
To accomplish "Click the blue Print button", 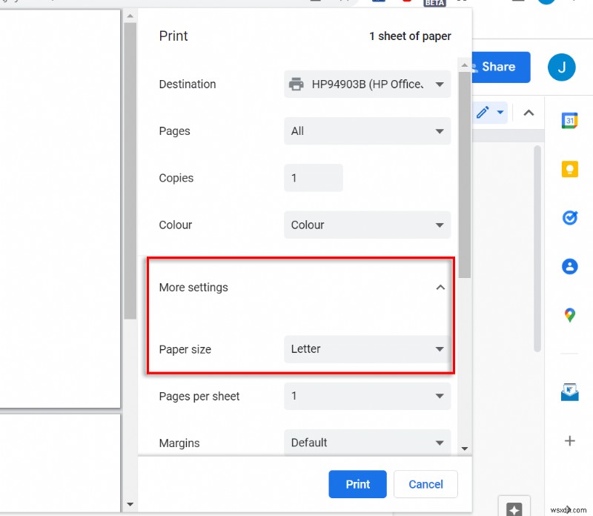I will 358,484.
